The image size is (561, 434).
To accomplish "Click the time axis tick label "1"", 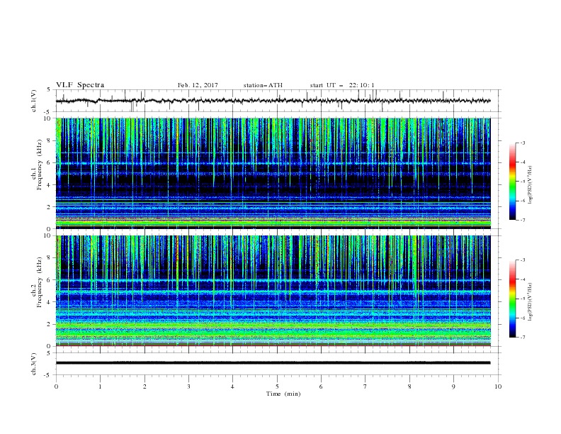I will tap(101, 386).
